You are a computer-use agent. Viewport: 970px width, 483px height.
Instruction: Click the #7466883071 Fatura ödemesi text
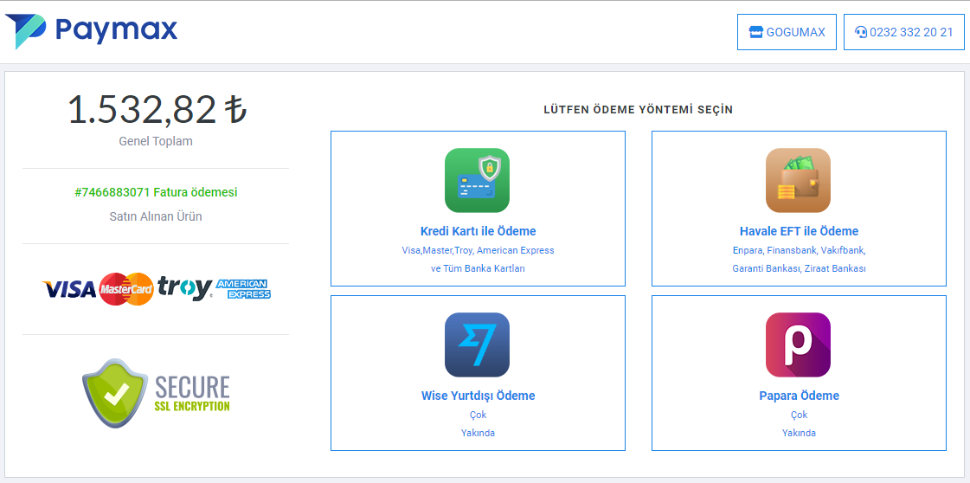(156, 192)
